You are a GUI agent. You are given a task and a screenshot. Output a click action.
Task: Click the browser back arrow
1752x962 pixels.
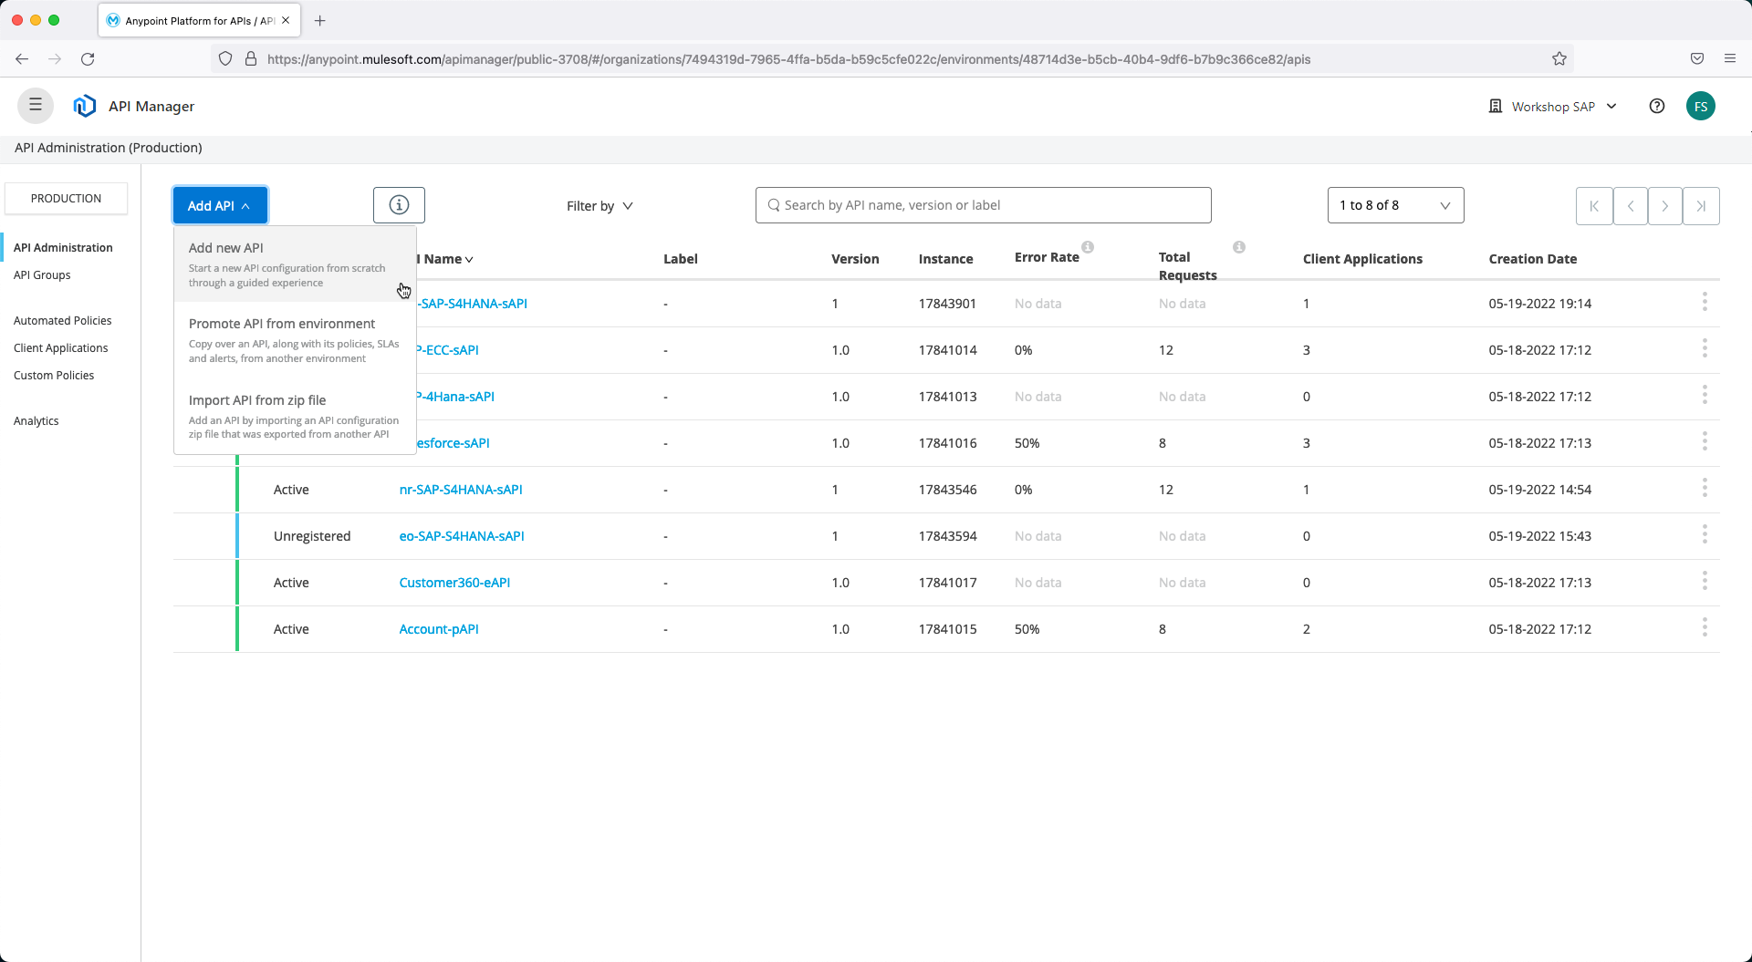(x=22, y=59)
